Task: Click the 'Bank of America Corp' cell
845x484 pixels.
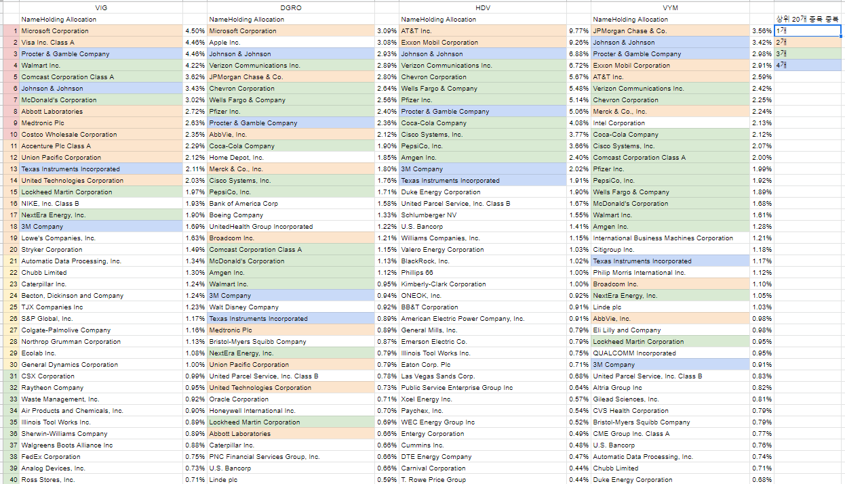Action: 291,203
